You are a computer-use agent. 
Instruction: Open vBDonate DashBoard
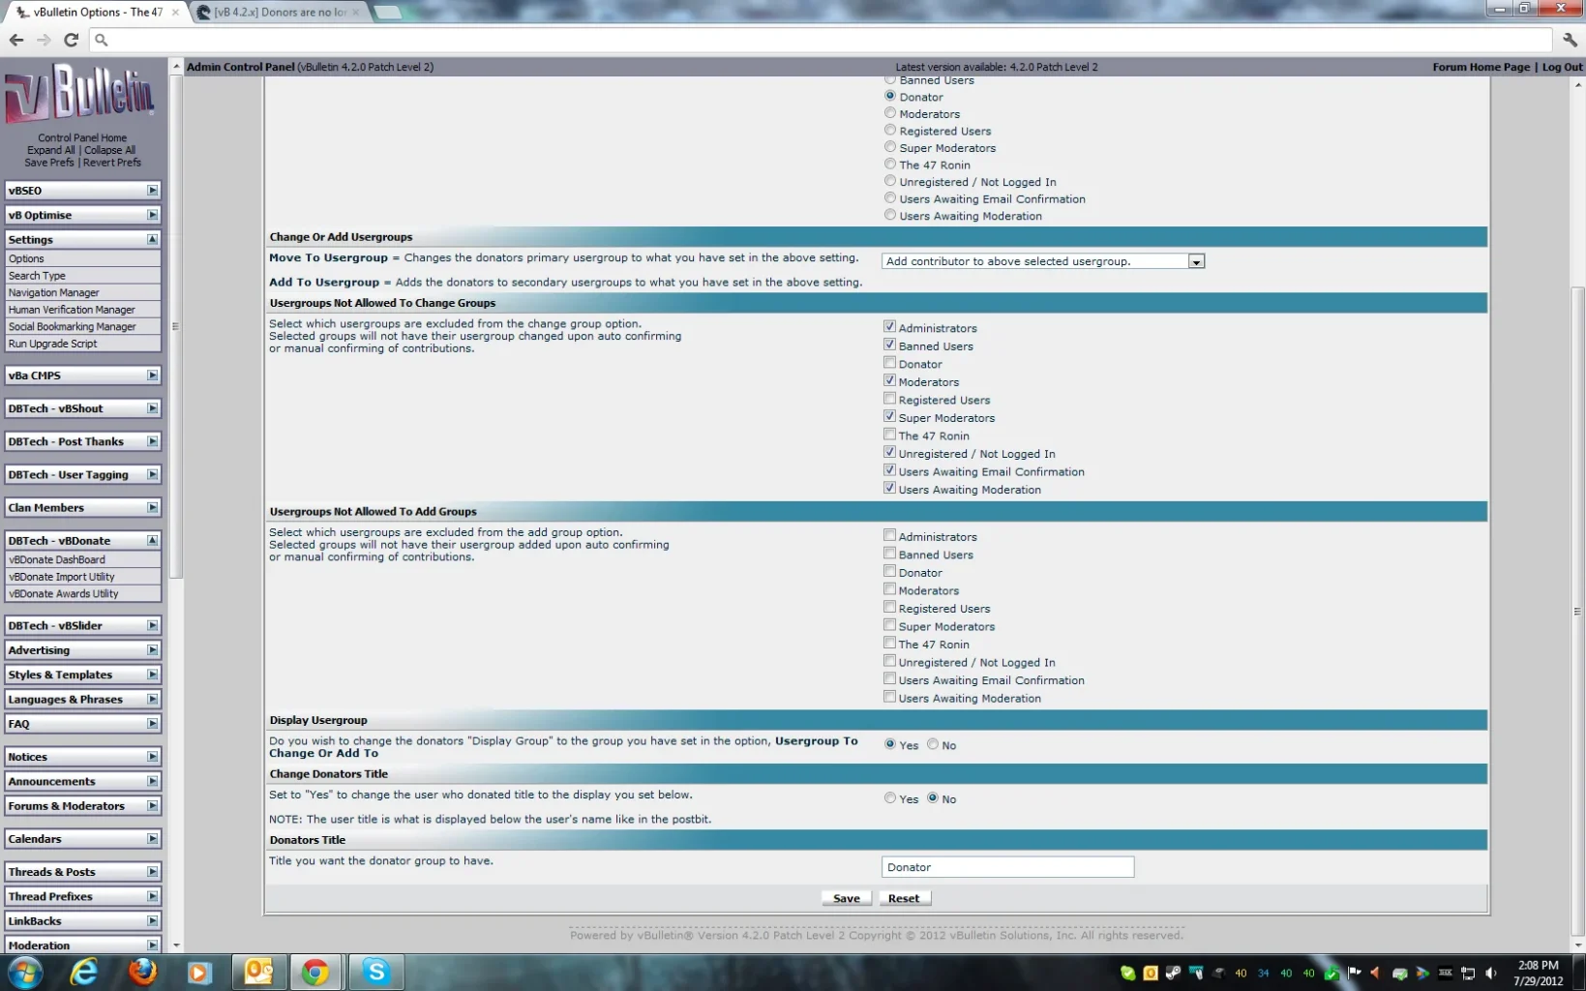click(x=81, y=559)
